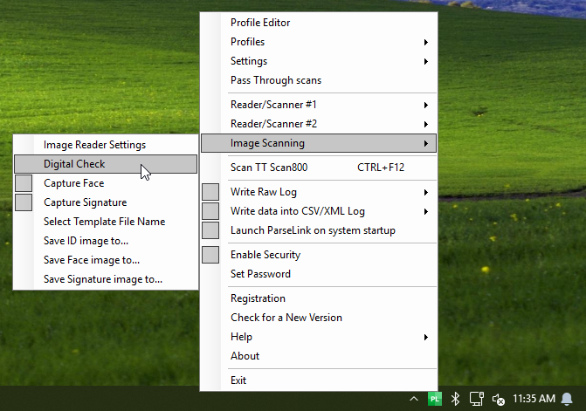Toggle Launch ParseLink on system startup checkbox

click(x=210, y=230)
